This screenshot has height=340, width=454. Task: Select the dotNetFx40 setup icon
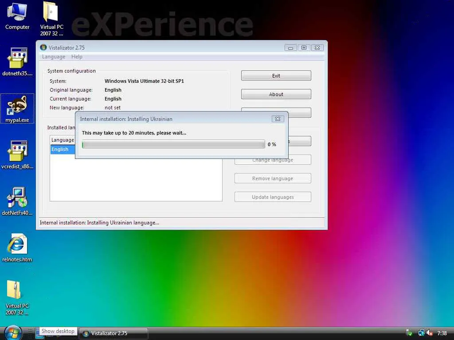(17, 201)
